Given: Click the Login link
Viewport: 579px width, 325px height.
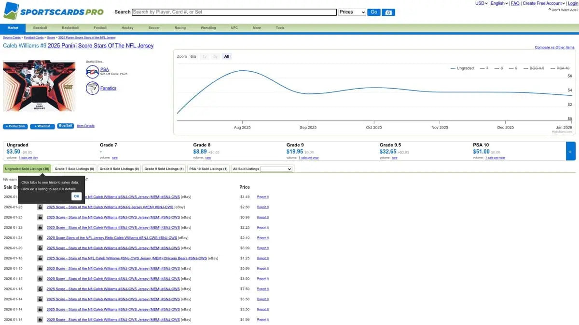Looking at the screenshot, I should (573, 3).
